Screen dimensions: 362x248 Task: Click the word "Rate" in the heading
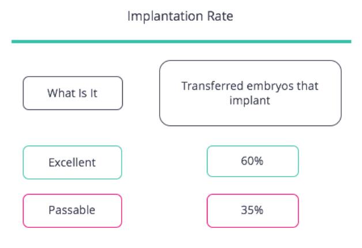[x=220, y=16]
